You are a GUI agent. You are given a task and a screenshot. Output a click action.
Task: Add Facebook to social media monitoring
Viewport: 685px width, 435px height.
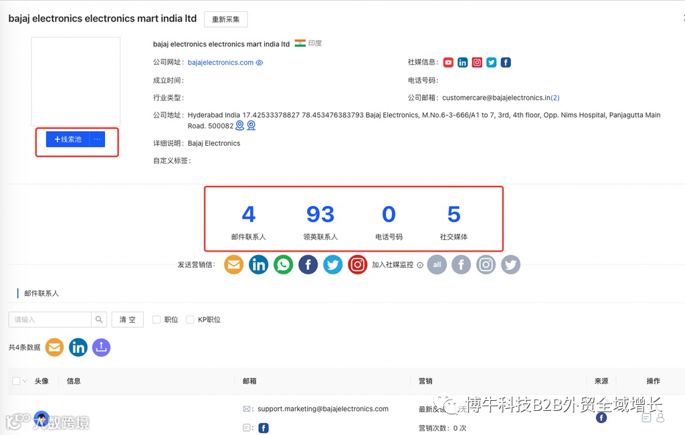[462, 264]
